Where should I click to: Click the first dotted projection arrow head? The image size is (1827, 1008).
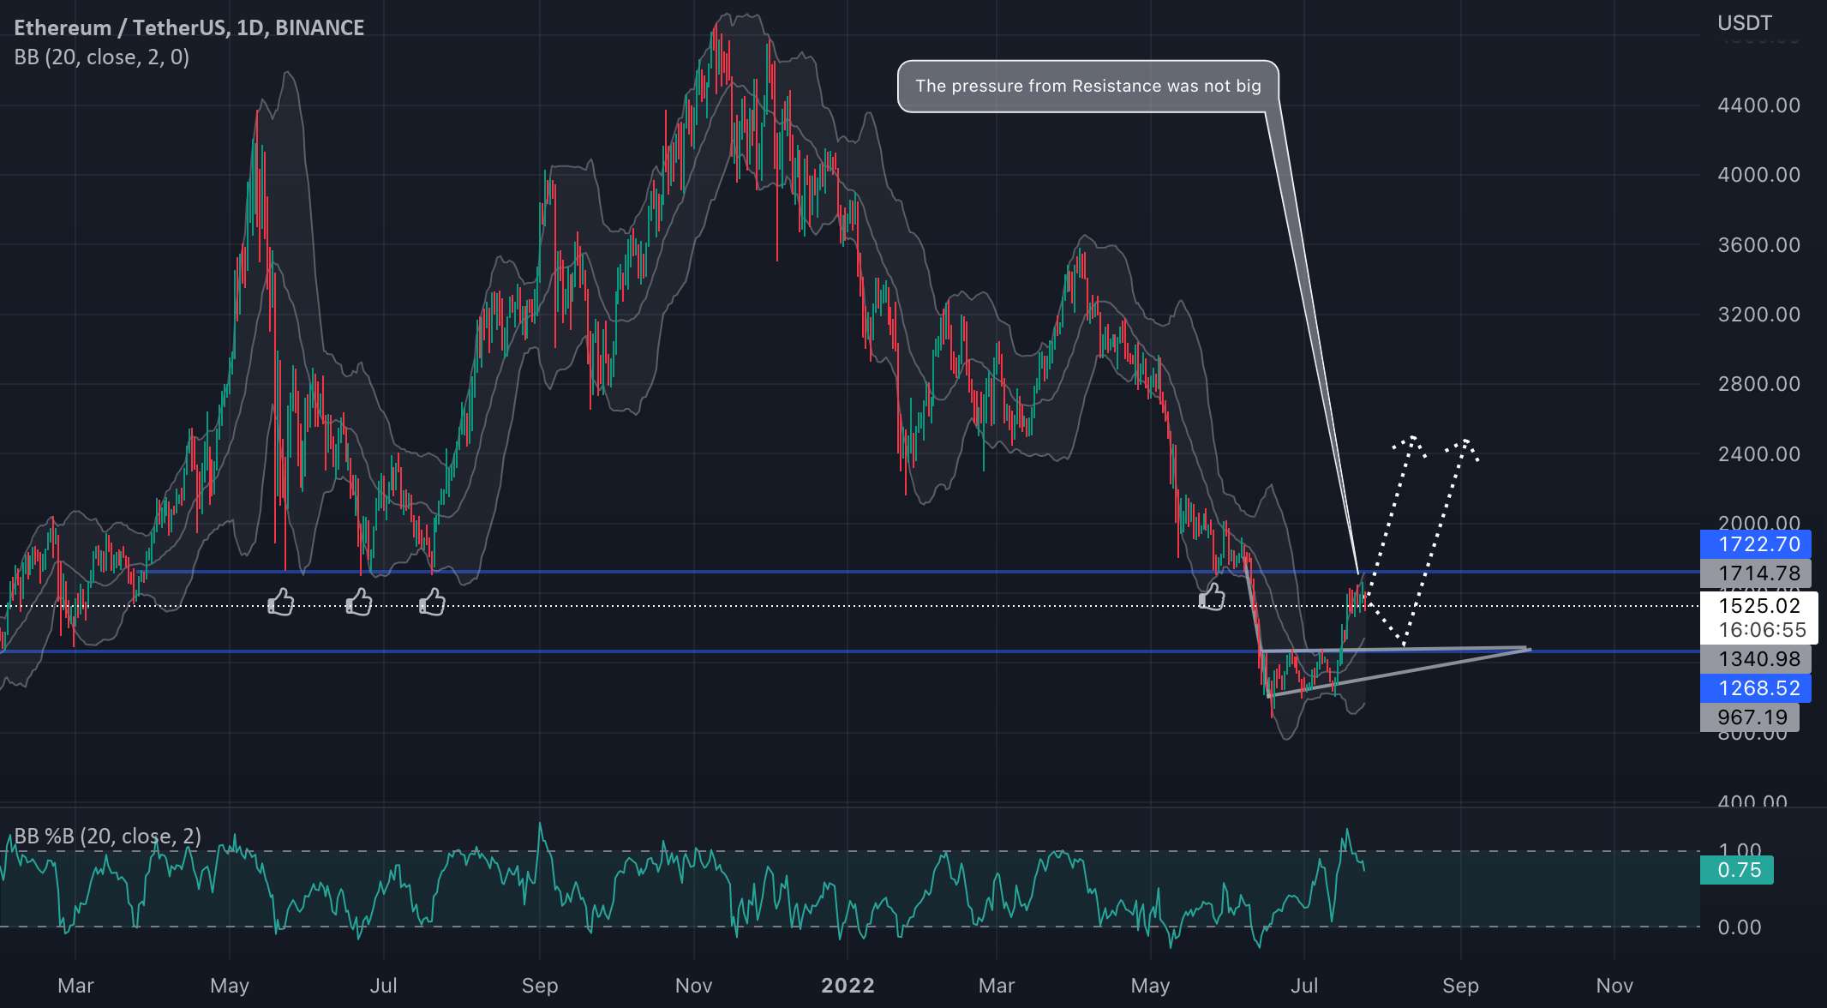click(1410, 445)
